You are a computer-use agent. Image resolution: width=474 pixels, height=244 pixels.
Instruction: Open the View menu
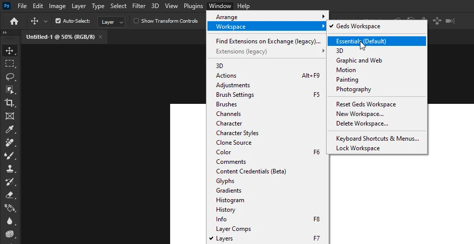pos(172,6)
